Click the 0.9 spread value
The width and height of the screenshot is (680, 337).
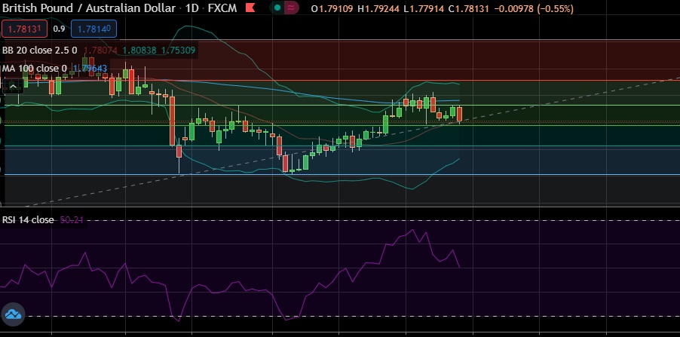point(59,29)
